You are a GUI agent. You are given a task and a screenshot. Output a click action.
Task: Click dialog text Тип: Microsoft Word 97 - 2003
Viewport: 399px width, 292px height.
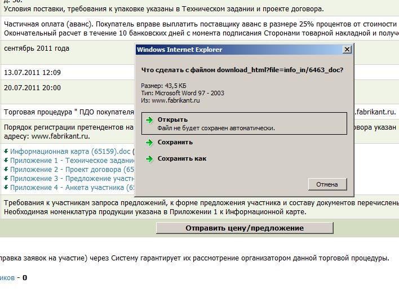point(183,93)
